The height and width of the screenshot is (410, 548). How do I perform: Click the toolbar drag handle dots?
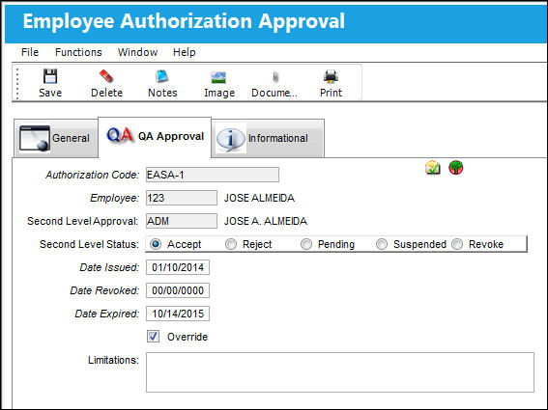pyautogui.click(x=17, y=84)
